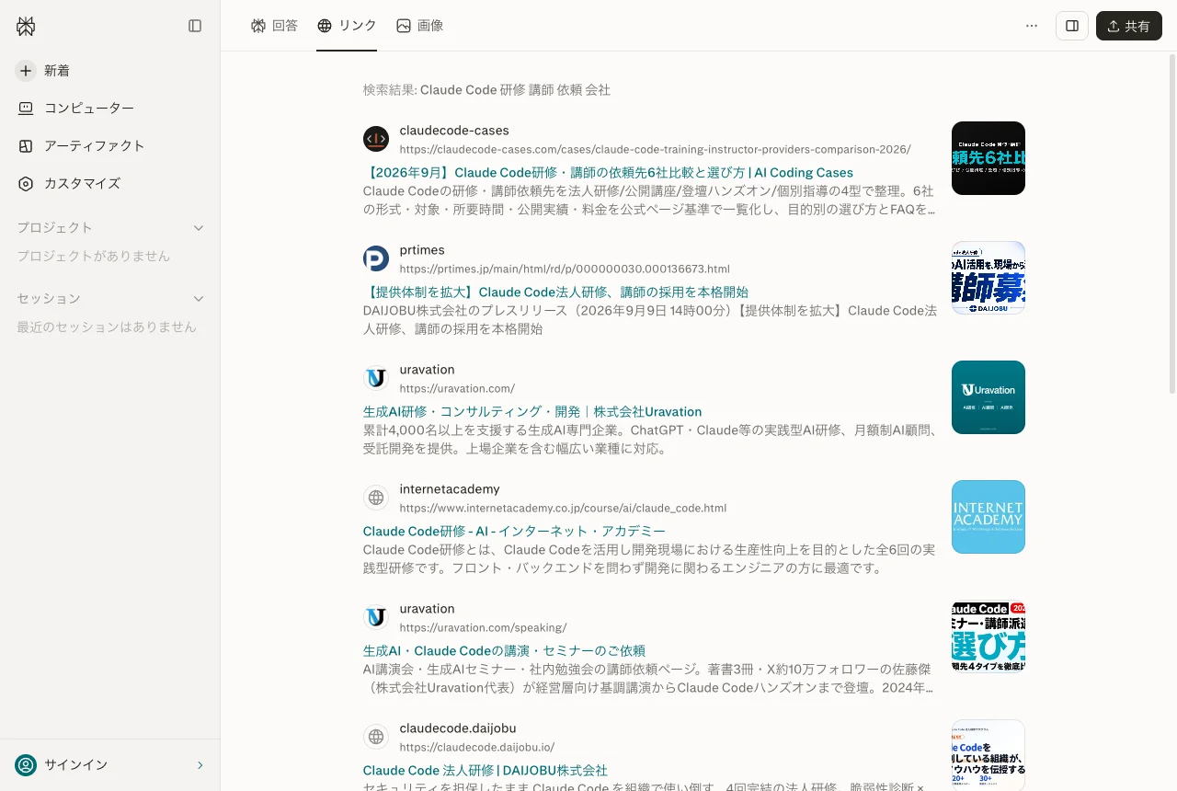
Task: Click the claudecode.daijobu globe favicon
Action: pos(376,738)
